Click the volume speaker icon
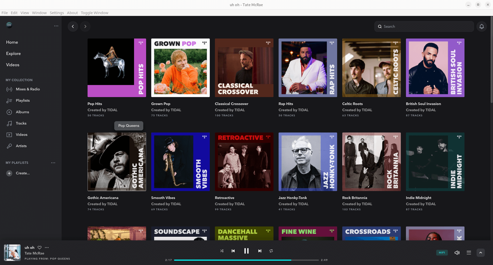This screenshot has width=493, height=265. [457, 253]
